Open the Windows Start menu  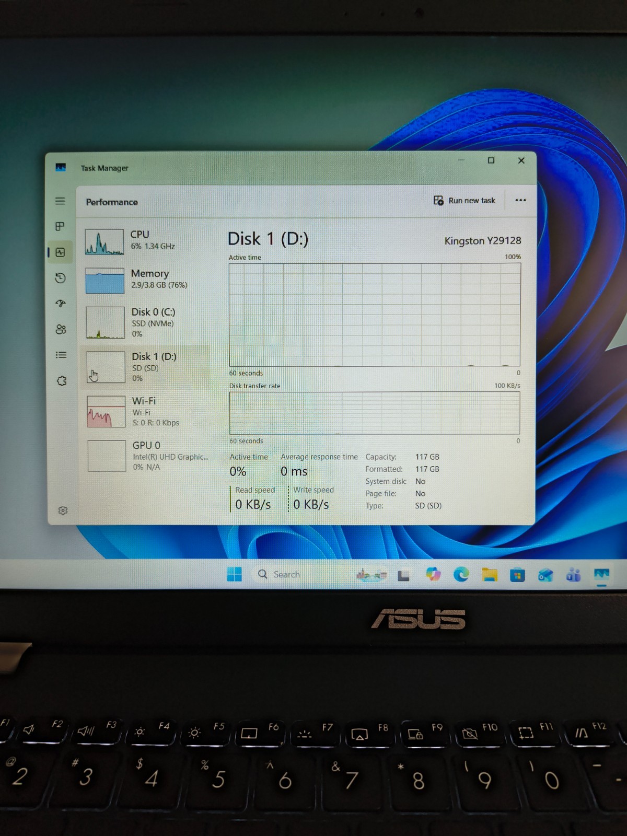click(x=235, y=574)
